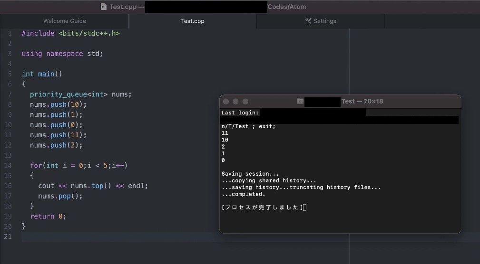Click output value '11' in Terminal
This screenshot has width=480, height=264.
click(x=225, y=133)
